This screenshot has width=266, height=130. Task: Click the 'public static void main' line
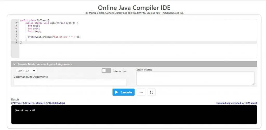tap(52, 23)
